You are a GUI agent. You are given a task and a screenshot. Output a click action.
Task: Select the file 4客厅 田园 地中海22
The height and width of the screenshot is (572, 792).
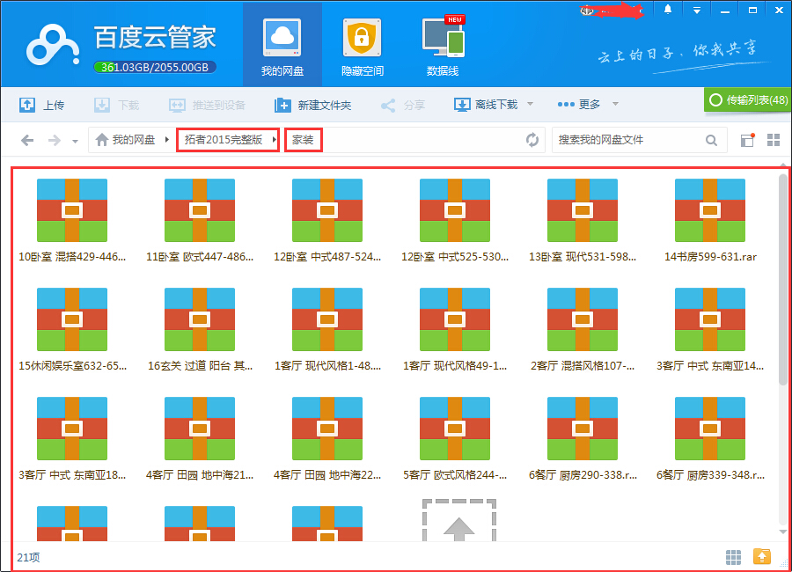[x=327, y=438]
